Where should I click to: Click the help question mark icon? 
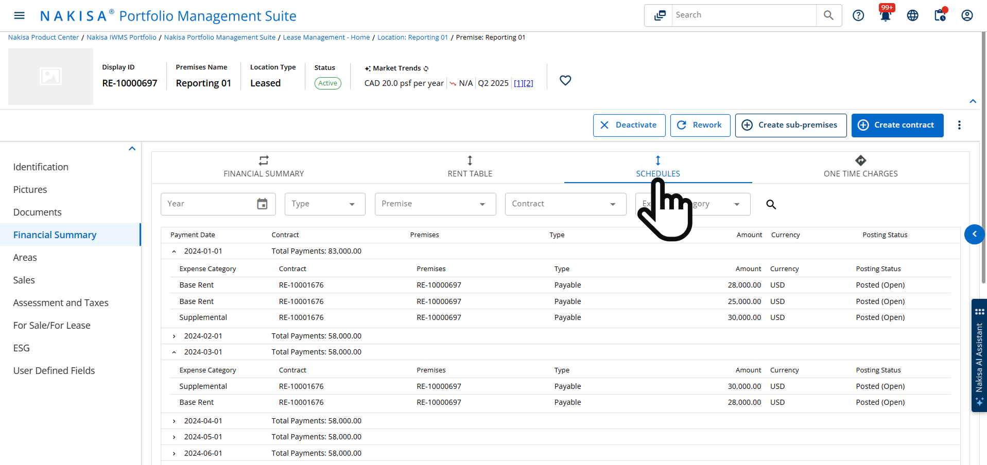click(x=858, y=15)
